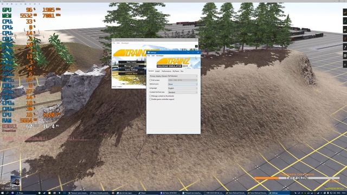347x195 pixels.
Task: Click the help question mark in launcher
Action: 196,46
